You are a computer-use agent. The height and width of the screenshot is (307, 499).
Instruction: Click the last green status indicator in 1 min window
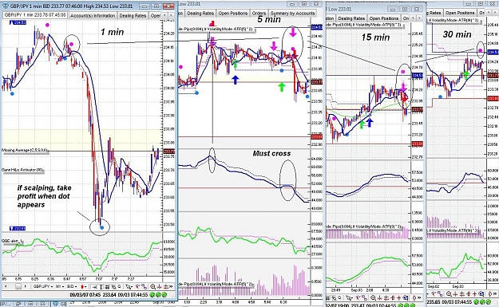pos(164,294)
